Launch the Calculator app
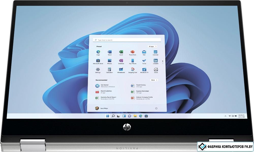The width and height of the screenshot is (254, 152). tap(109, 70)
